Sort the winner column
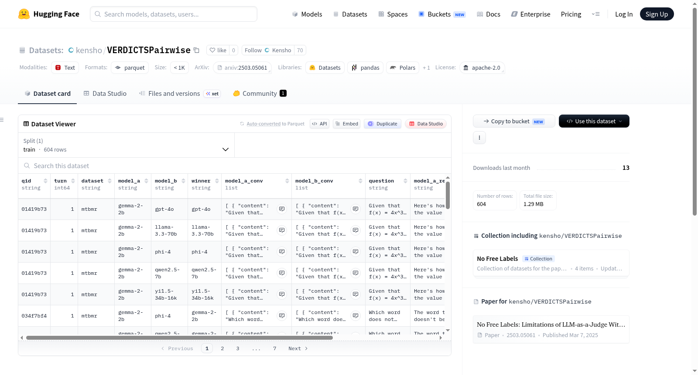Image resolution: width=698 pixels, height=375 pixels. pyautogui.click(x=217, y=181)
